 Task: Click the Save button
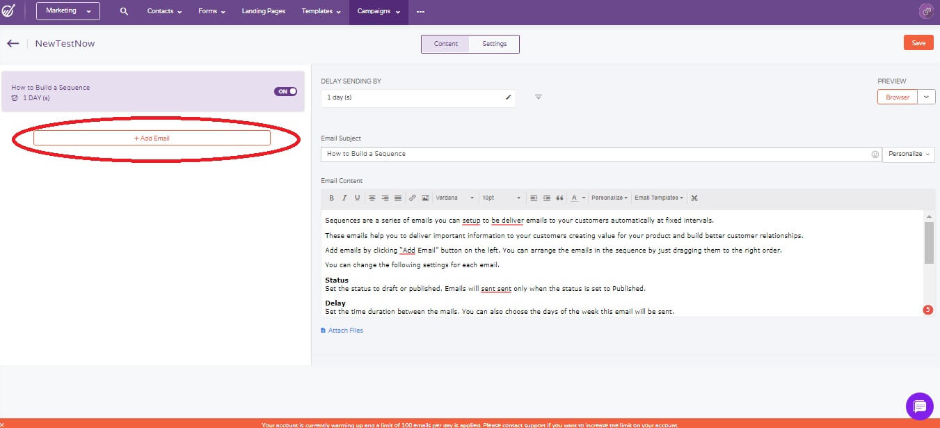point(918,43)
